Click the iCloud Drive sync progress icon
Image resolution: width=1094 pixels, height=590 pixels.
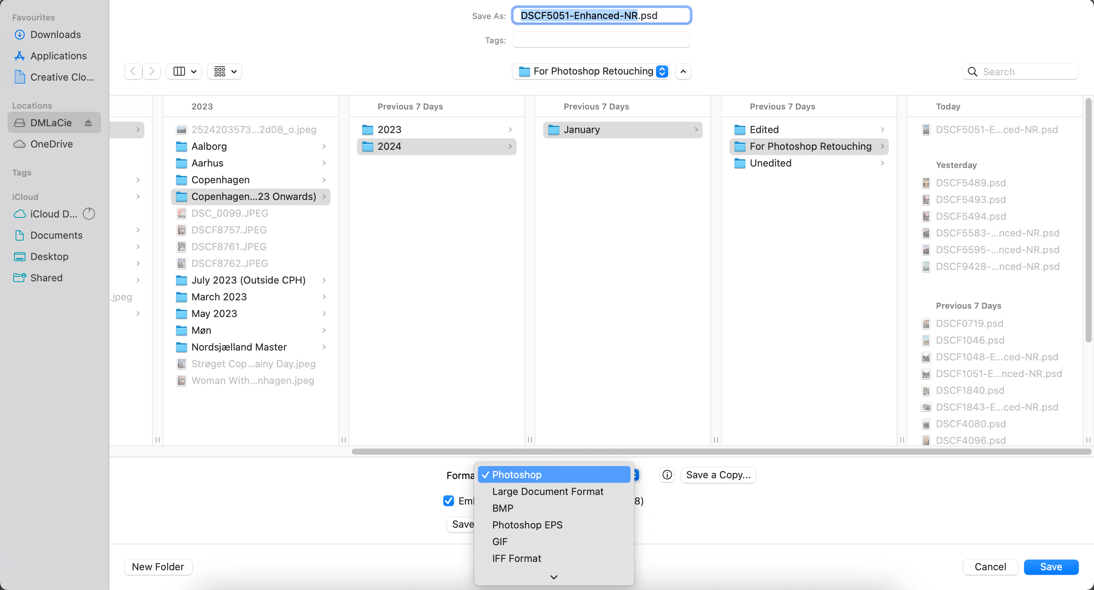point(89,214)
